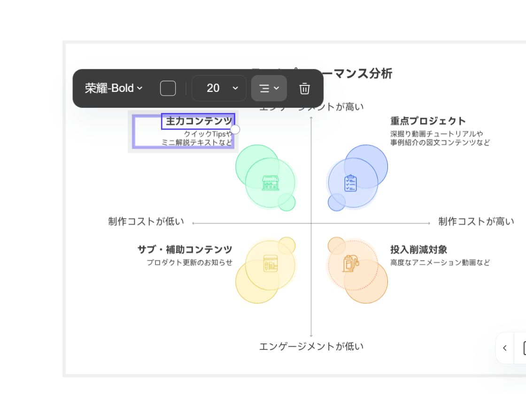
Task: Click the text alignment icon in the toolbar
Action: tap(264, 88)
